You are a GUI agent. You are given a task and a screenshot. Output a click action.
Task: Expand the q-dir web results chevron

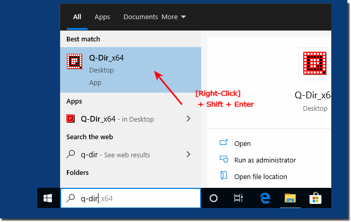click(x=189, y=154)
